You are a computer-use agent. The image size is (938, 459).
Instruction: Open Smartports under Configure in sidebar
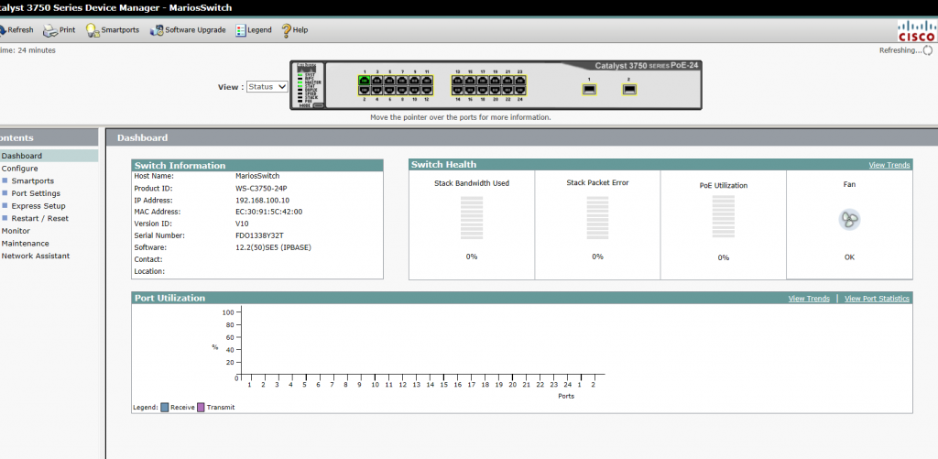pyautogui.click(x=33, y=180)
